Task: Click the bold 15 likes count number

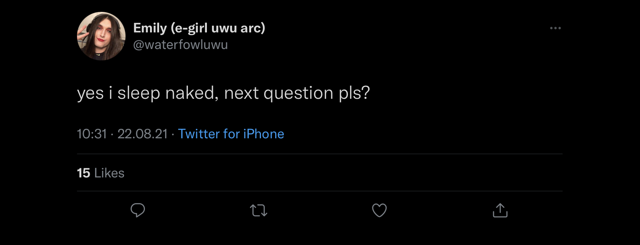Action: point(83,173)
